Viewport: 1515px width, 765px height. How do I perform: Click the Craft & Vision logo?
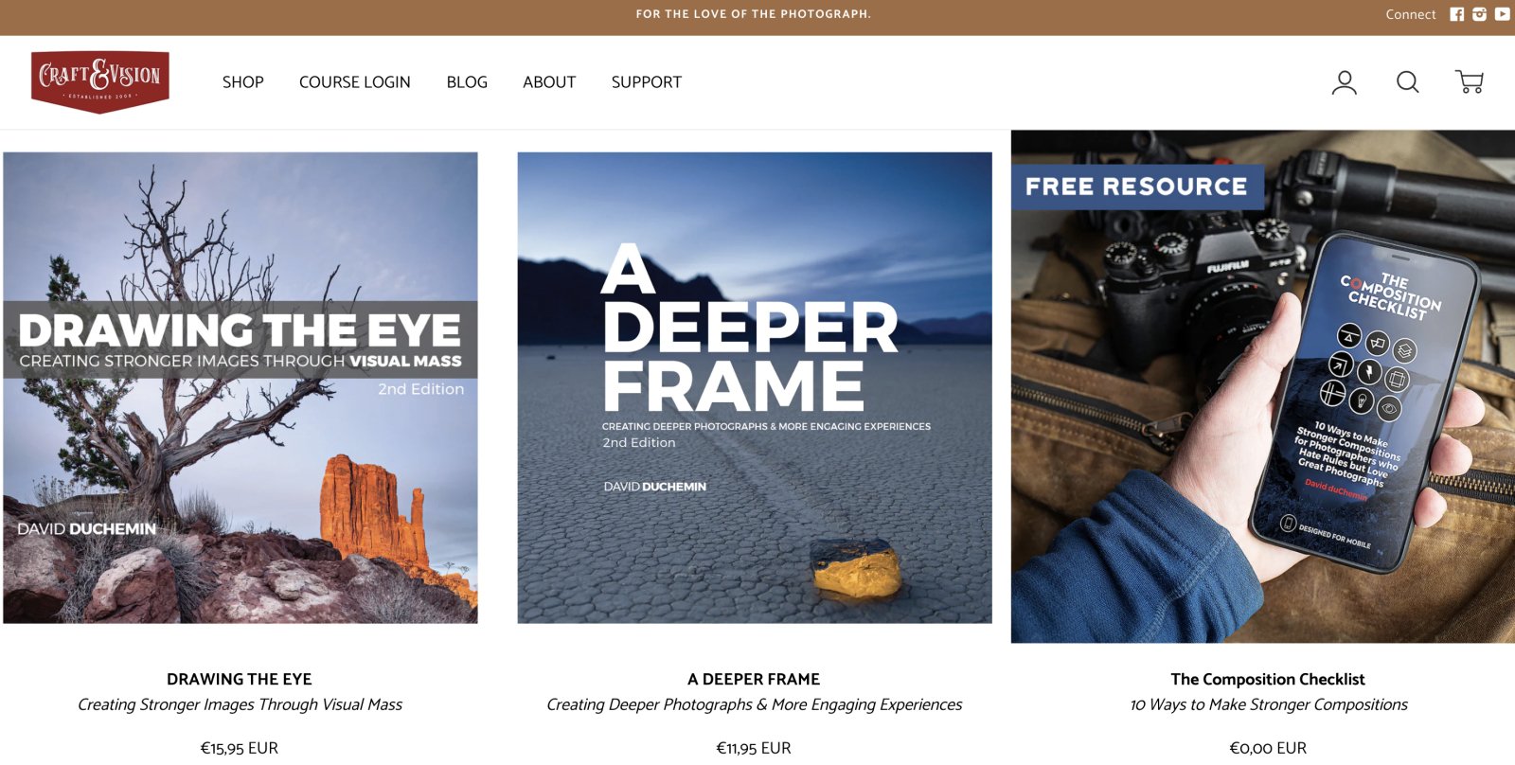click(x=99, y=81)
